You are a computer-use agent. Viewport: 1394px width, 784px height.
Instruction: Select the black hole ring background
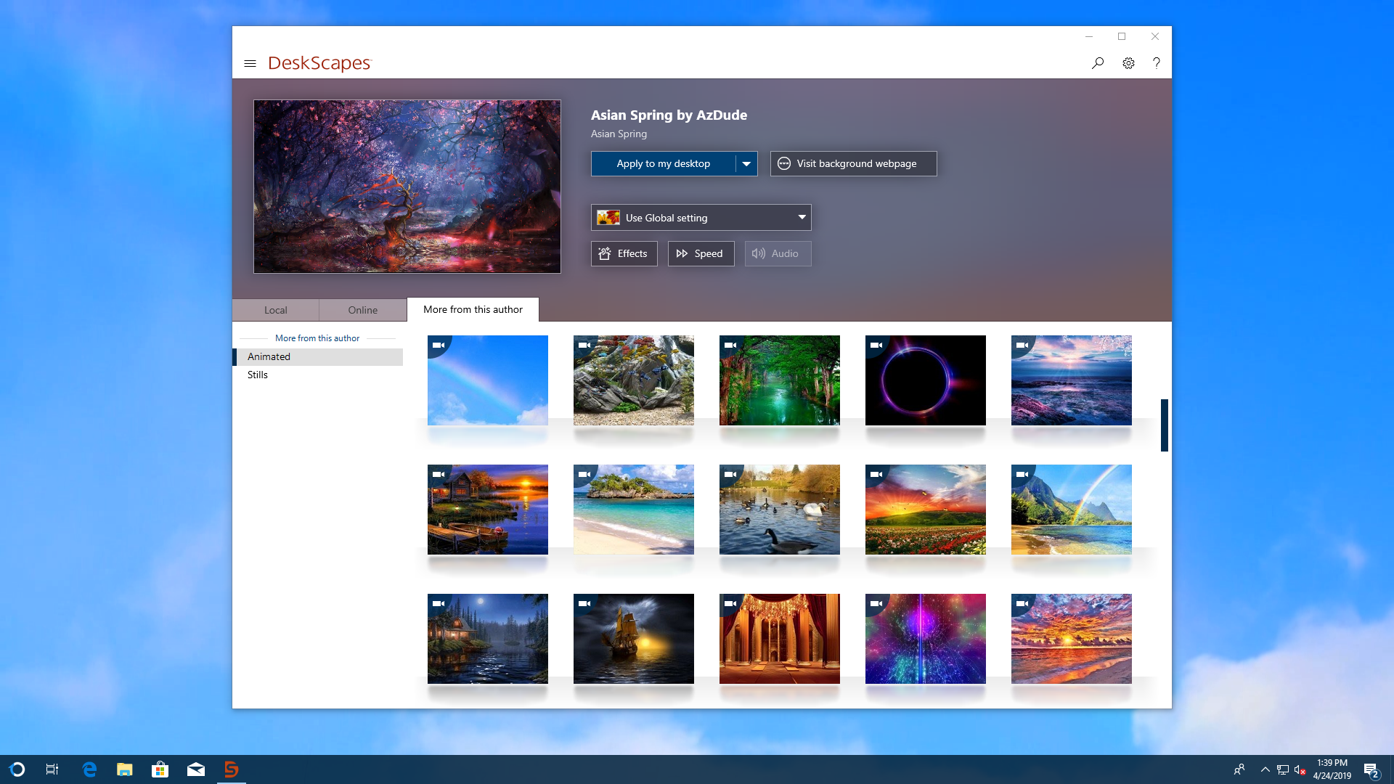tap(926, 380)
